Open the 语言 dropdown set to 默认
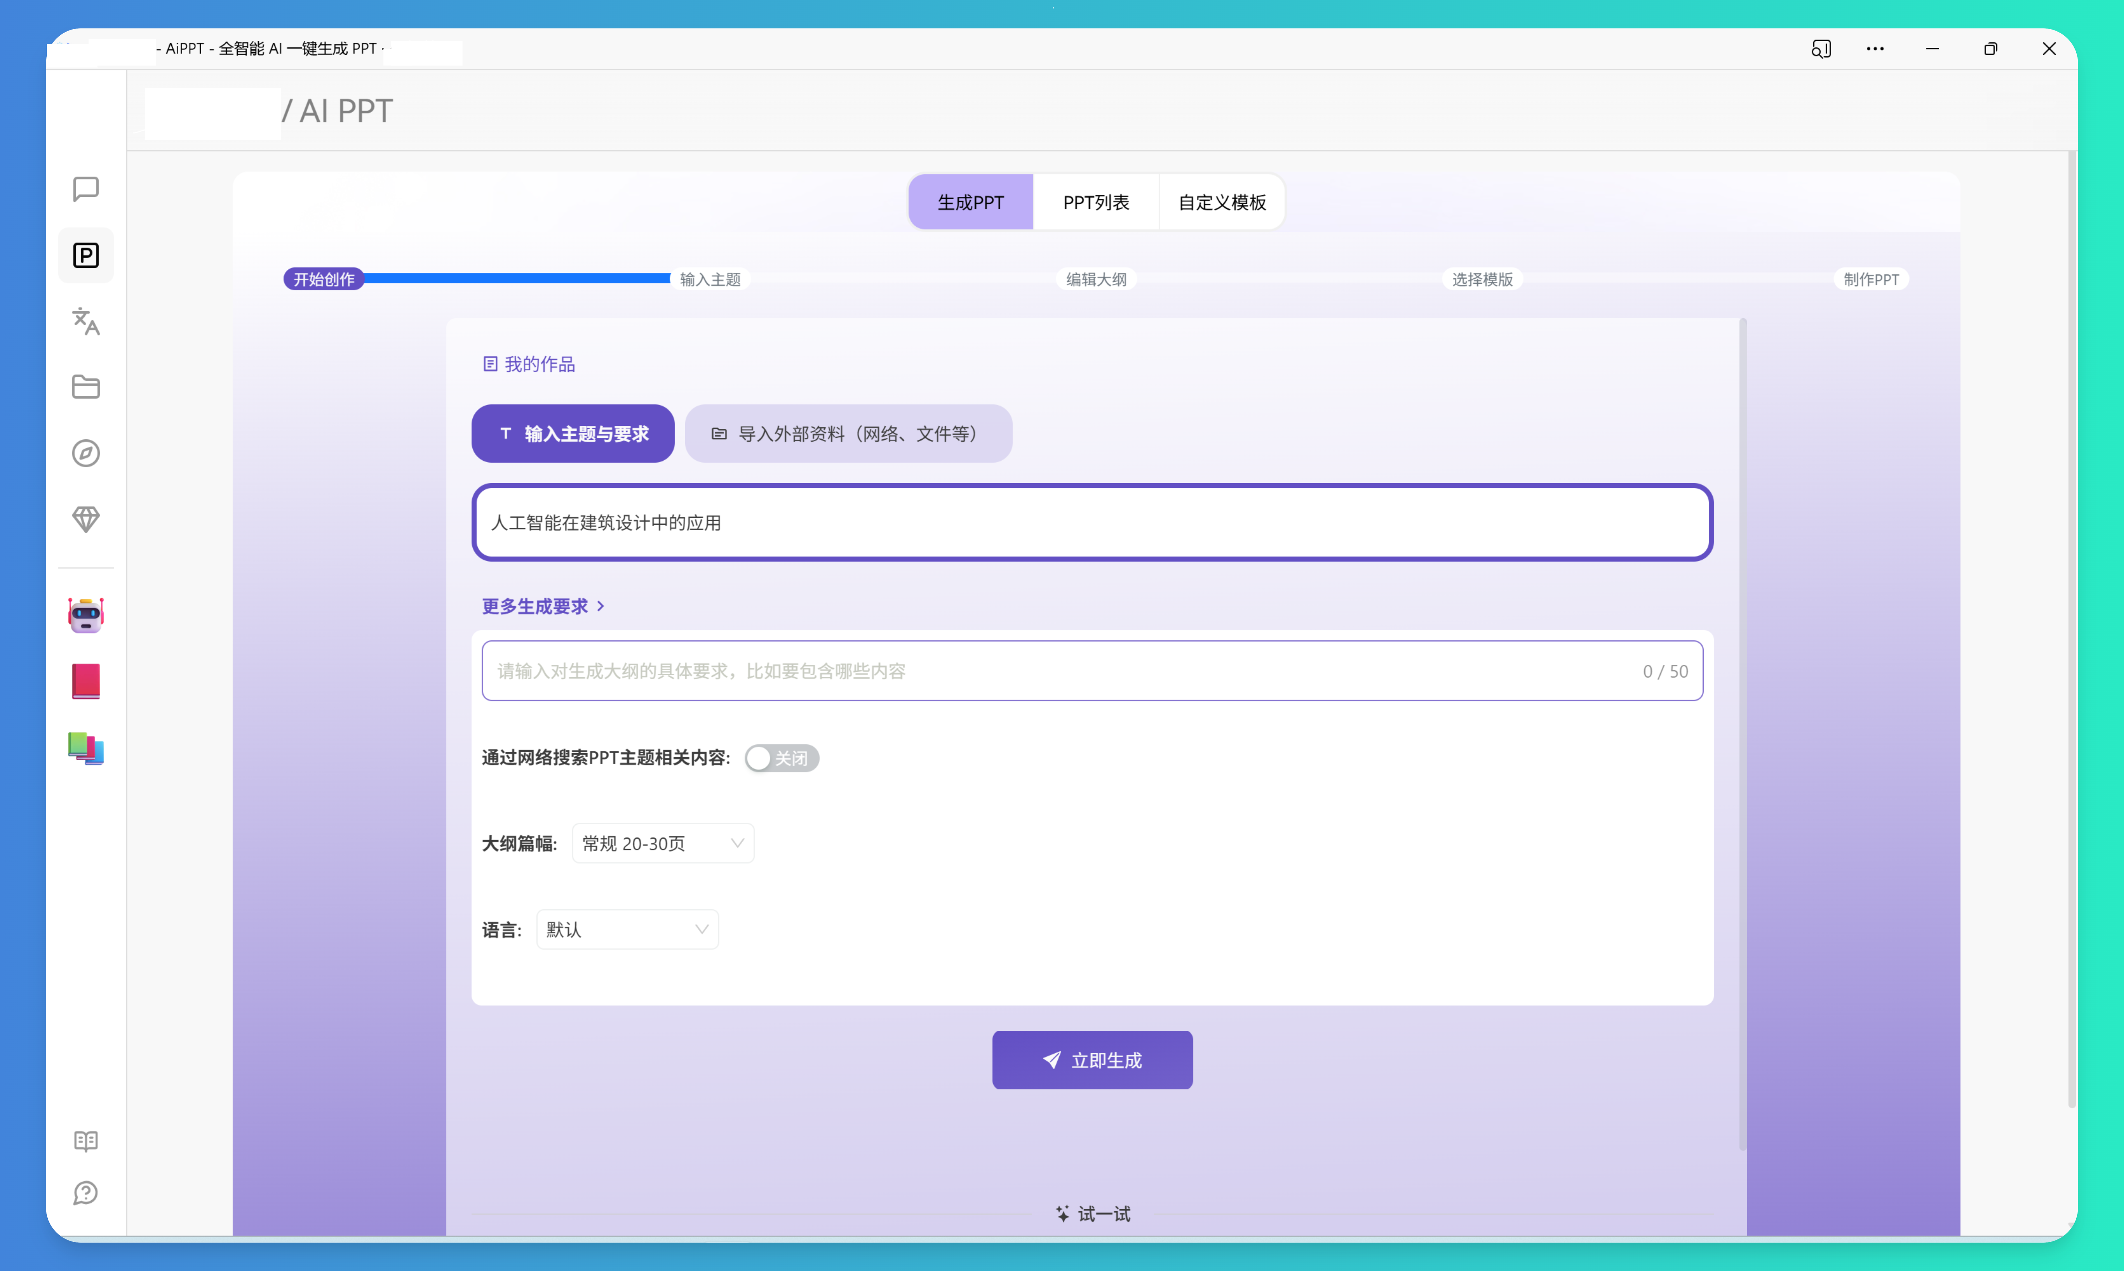Screen dimensions: 2124x1271 coord(627,929)
